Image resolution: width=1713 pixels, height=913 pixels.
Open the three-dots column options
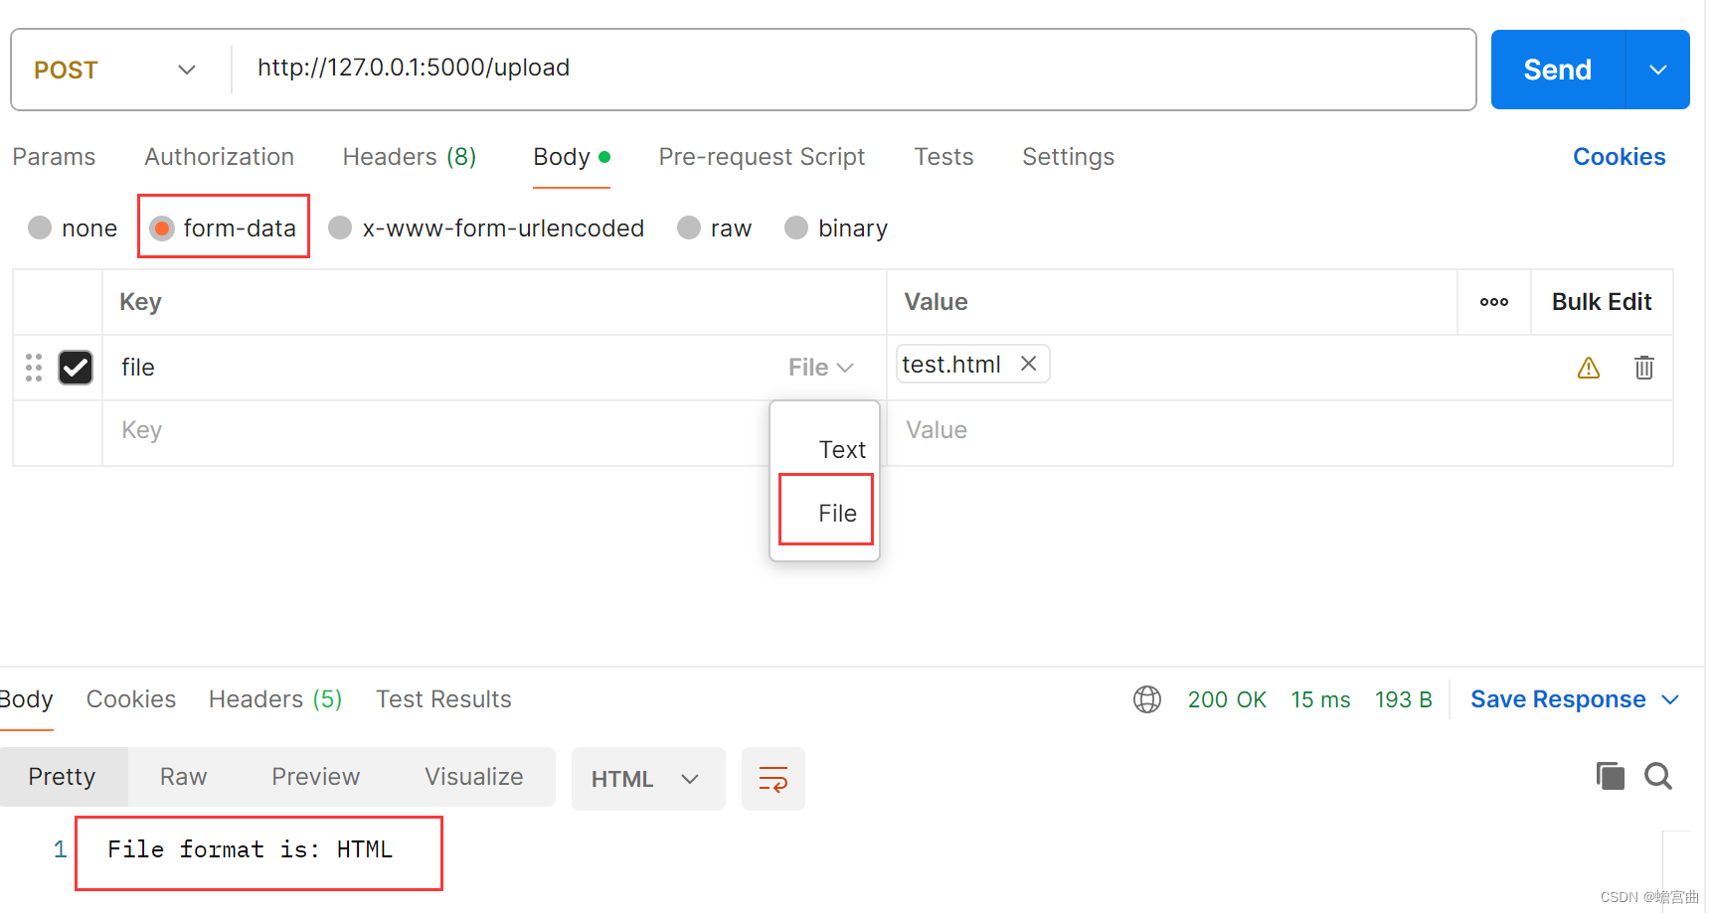(x=1493, y=302)
